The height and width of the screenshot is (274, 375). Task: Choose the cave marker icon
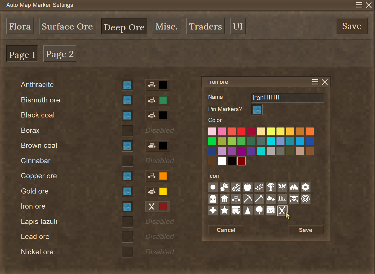(x=294, y=187)
